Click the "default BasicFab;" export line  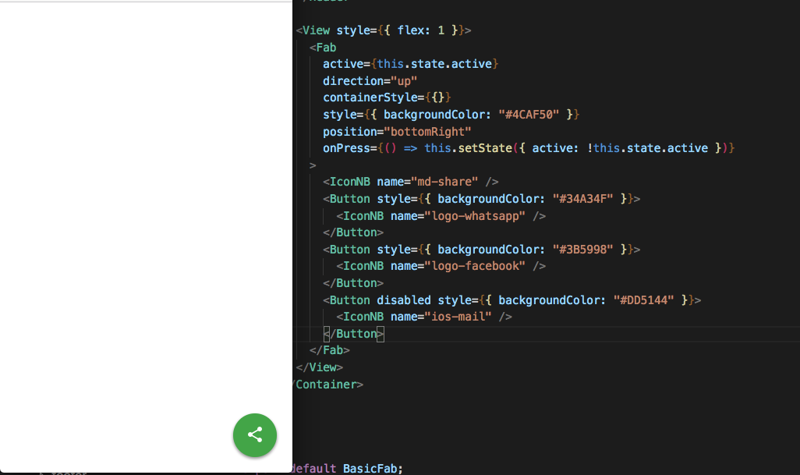(x=348, y=468)
